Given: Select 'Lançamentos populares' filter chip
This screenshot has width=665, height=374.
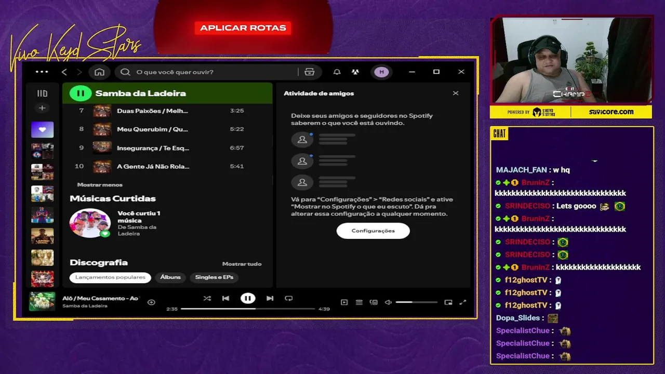Looking at the screenshot, I should coord(110,277).
